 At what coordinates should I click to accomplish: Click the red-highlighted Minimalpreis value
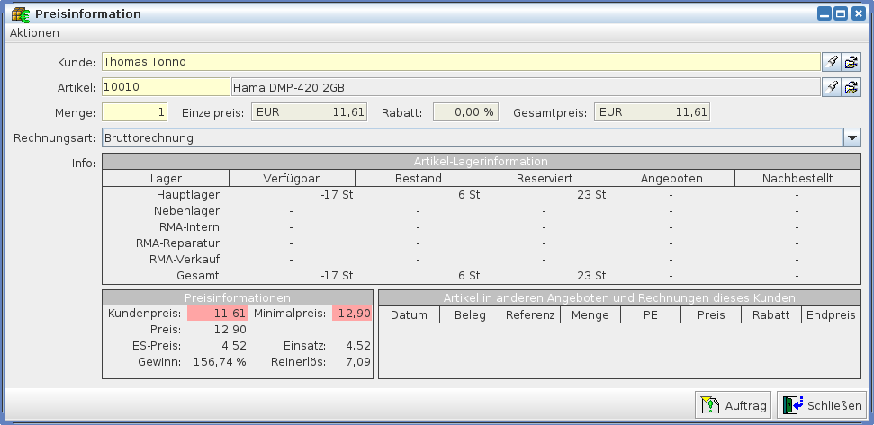(x=352, y=313)
